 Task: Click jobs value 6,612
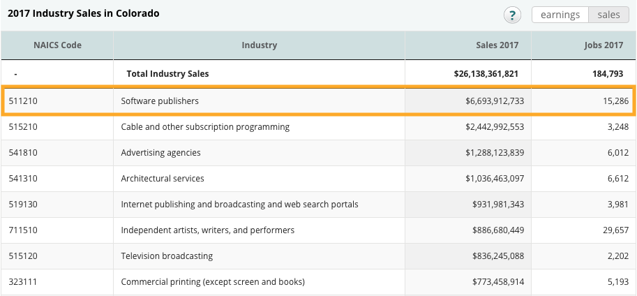coord(618,179)
